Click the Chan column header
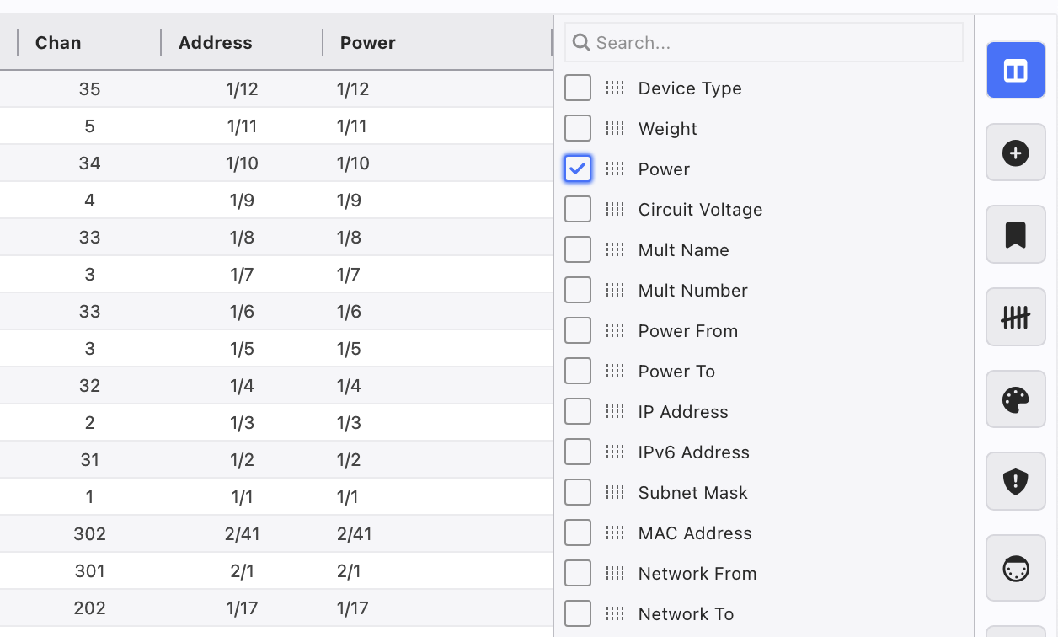The width and height of the screenshot is (1058, 637). coord(58,43)
